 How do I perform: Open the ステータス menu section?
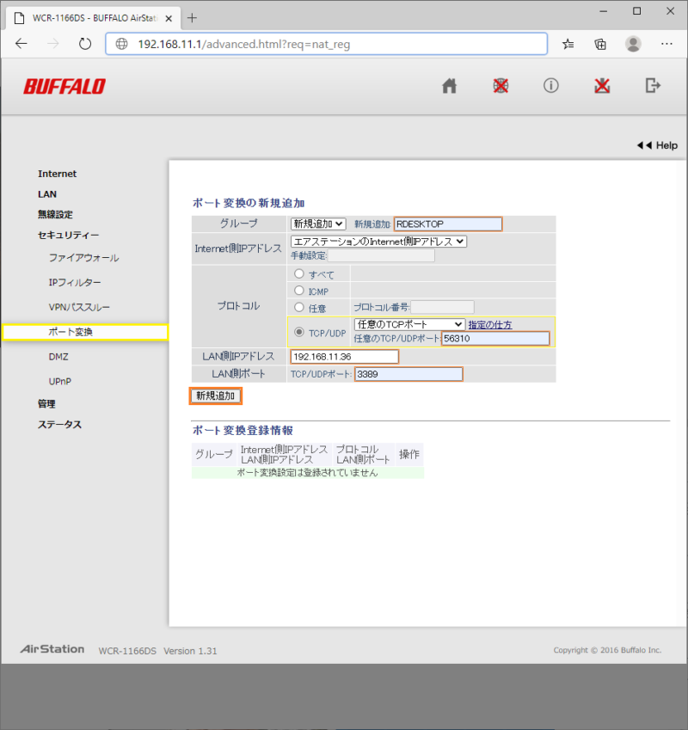coord(59,425)
